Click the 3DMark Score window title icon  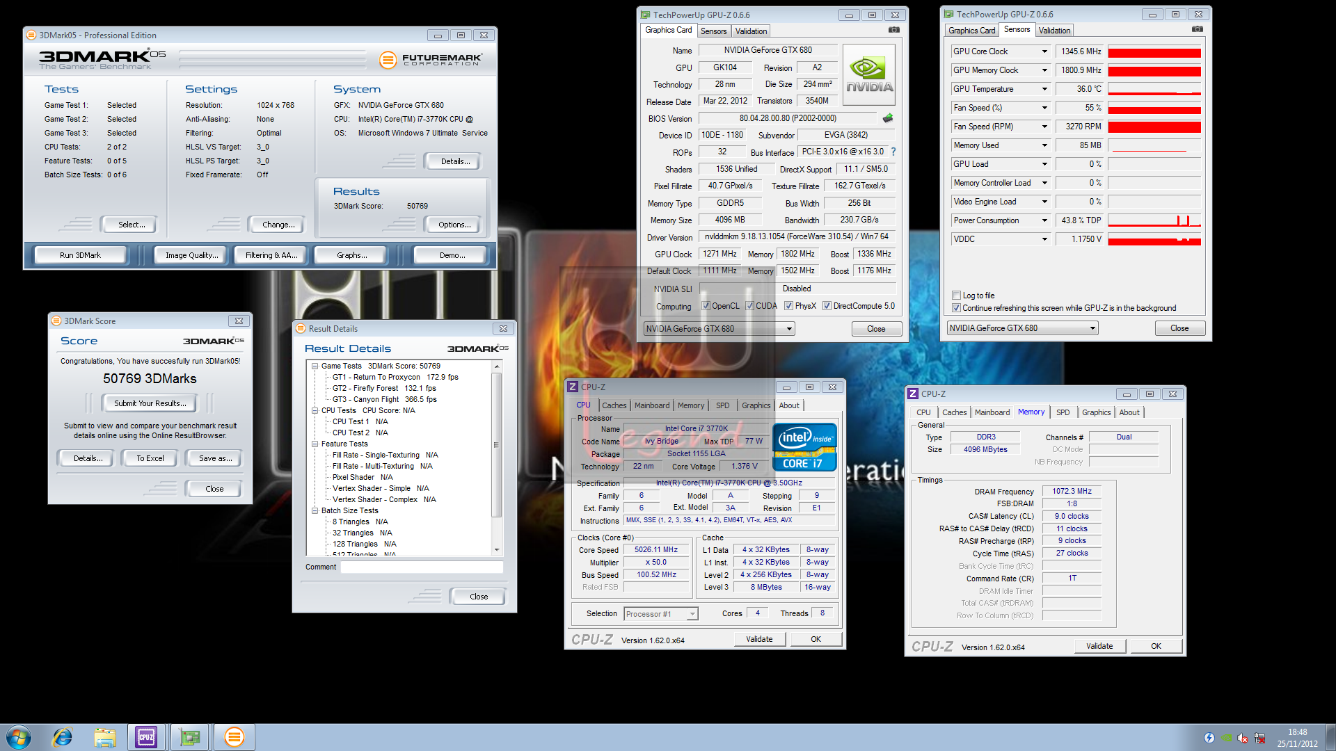coord(56,321)
